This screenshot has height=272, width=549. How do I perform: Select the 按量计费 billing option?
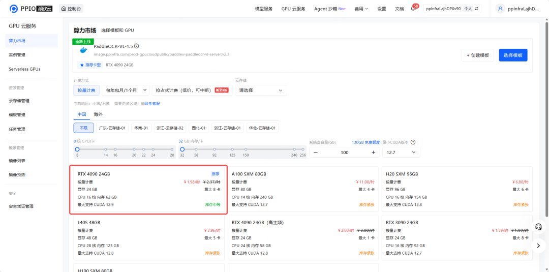86,90
